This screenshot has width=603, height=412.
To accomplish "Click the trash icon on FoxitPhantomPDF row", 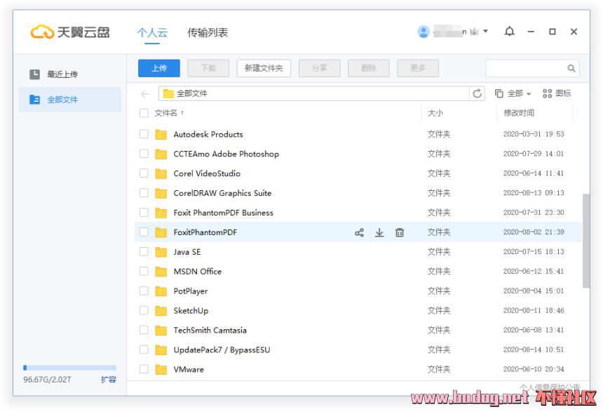I will pyautogui.click(x=400, y=232).
